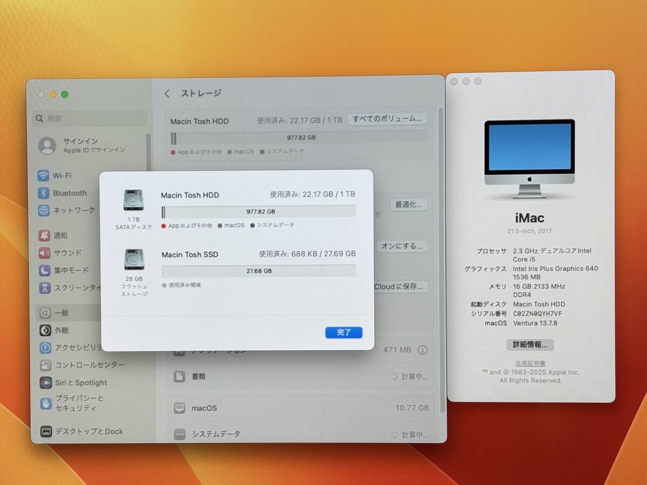Click the storage bar in the Storage pane header

(299, 137)
